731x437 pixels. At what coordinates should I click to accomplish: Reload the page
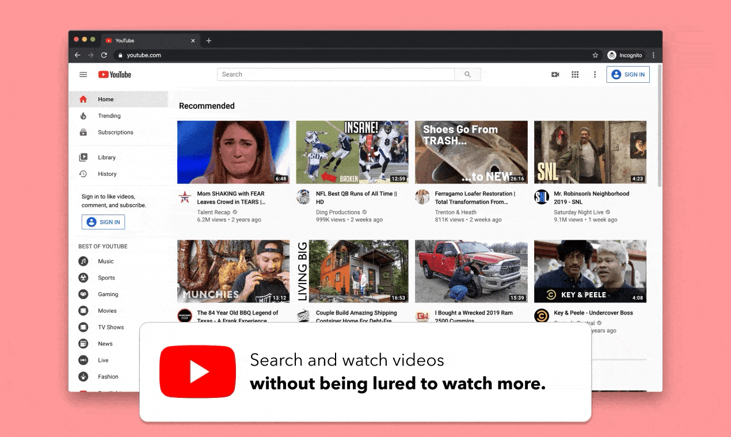pos(104,55)
